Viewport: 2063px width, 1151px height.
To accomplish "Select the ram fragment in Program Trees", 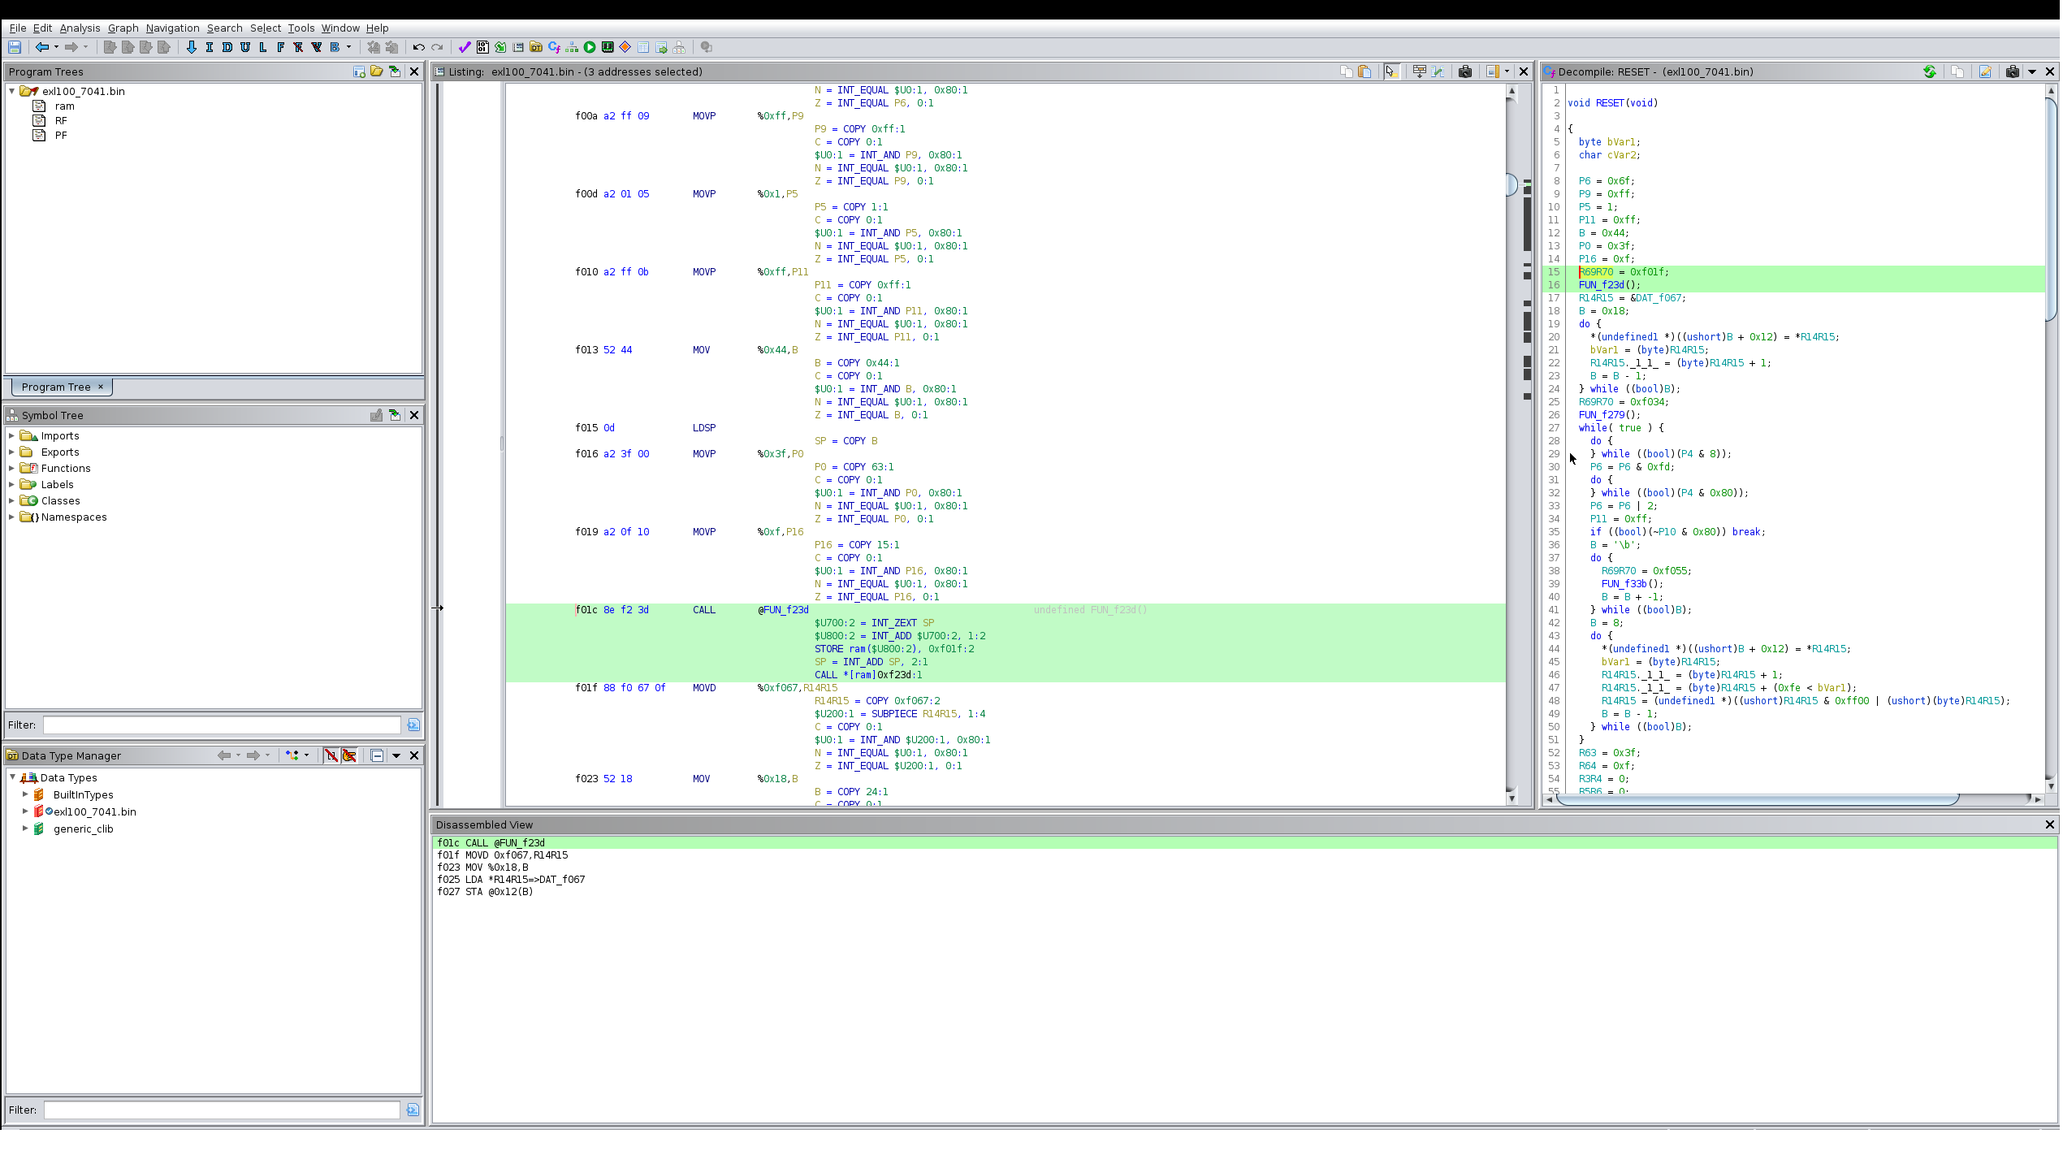I will pyautogui.click(x=65, y=106).
